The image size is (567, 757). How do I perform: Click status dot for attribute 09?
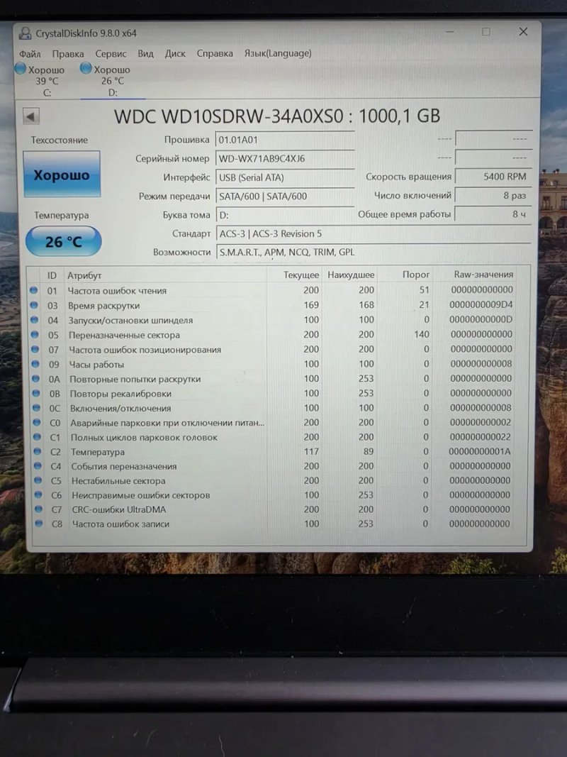(35, 364)
